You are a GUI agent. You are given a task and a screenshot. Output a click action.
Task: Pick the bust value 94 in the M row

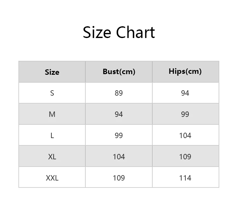point(119,114)
